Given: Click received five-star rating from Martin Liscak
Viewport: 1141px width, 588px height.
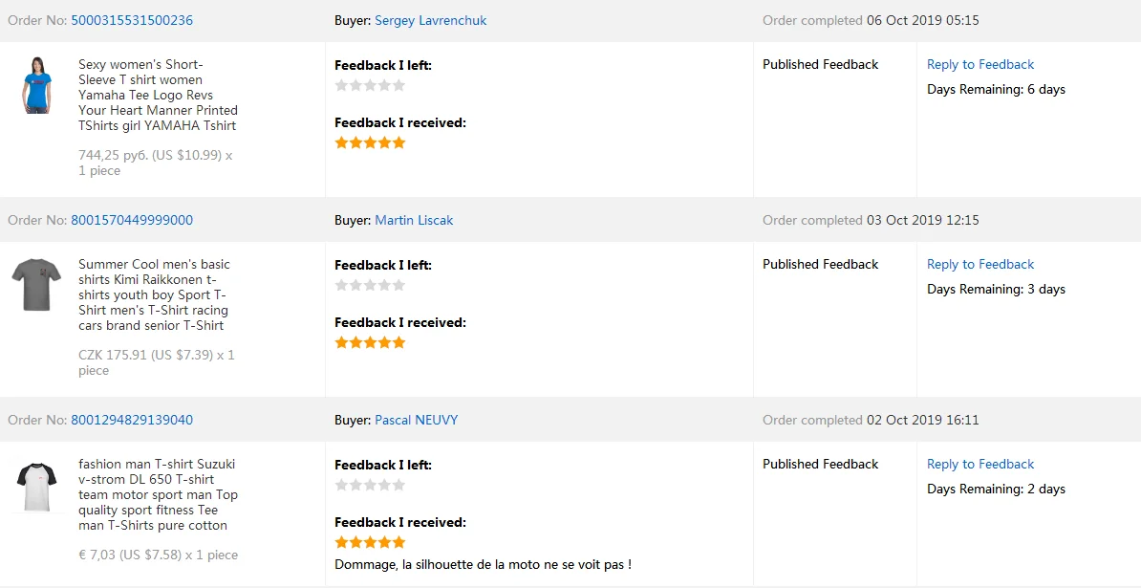Looking at the screenshot, I should [370, 342].
